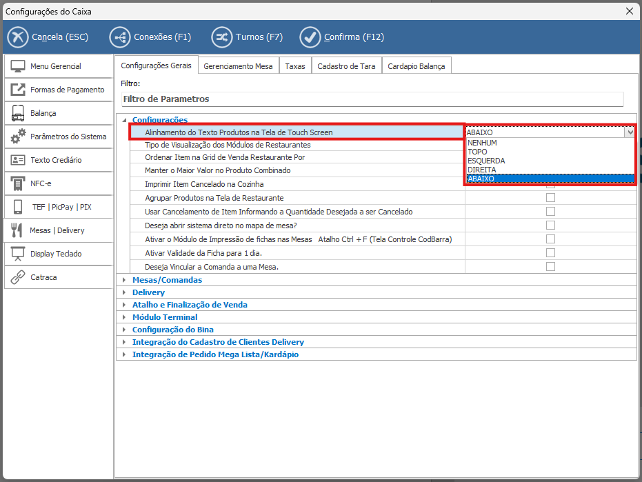Click the Cancela (ESC) X icon
Image resolution: width=642 pixels, height=482 pixels.
[18, 37]
